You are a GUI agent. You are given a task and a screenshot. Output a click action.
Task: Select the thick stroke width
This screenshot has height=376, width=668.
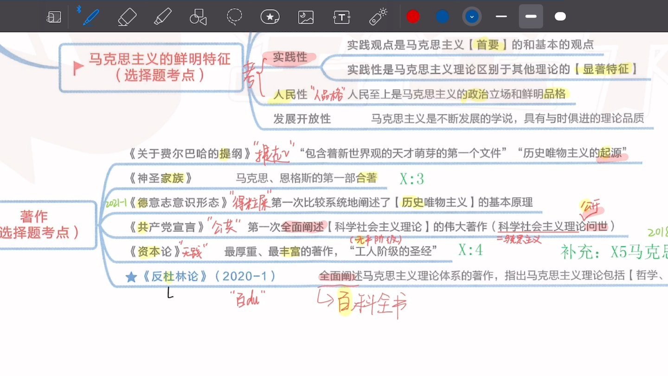[560, 17]
